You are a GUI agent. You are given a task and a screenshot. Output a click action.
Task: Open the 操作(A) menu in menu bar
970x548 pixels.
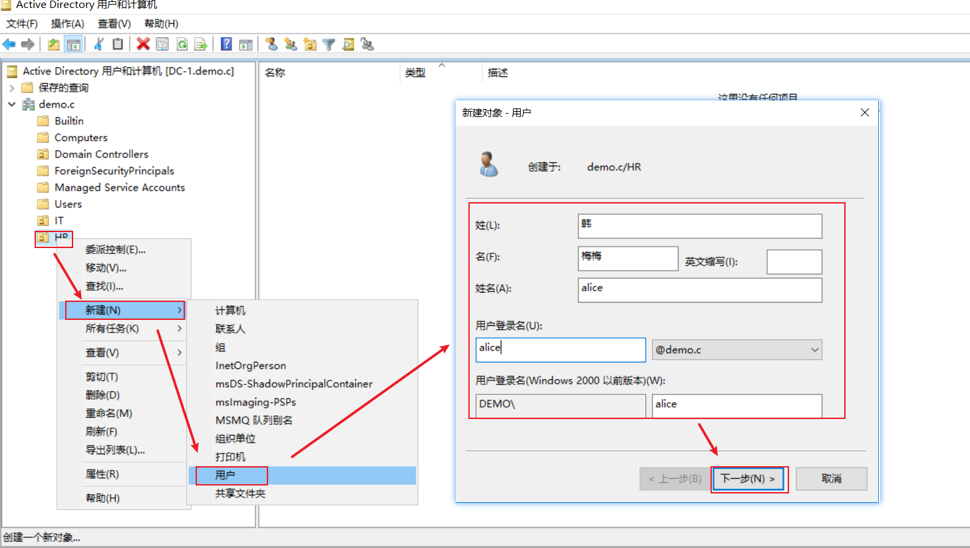pos(67,24)
